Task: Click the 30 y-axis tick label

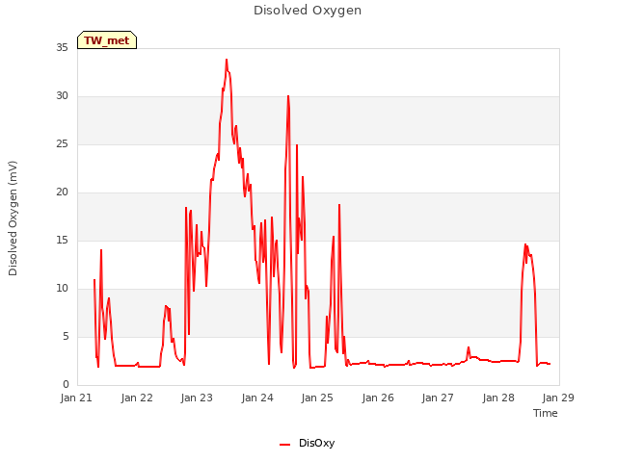Action: coord(62,96)
